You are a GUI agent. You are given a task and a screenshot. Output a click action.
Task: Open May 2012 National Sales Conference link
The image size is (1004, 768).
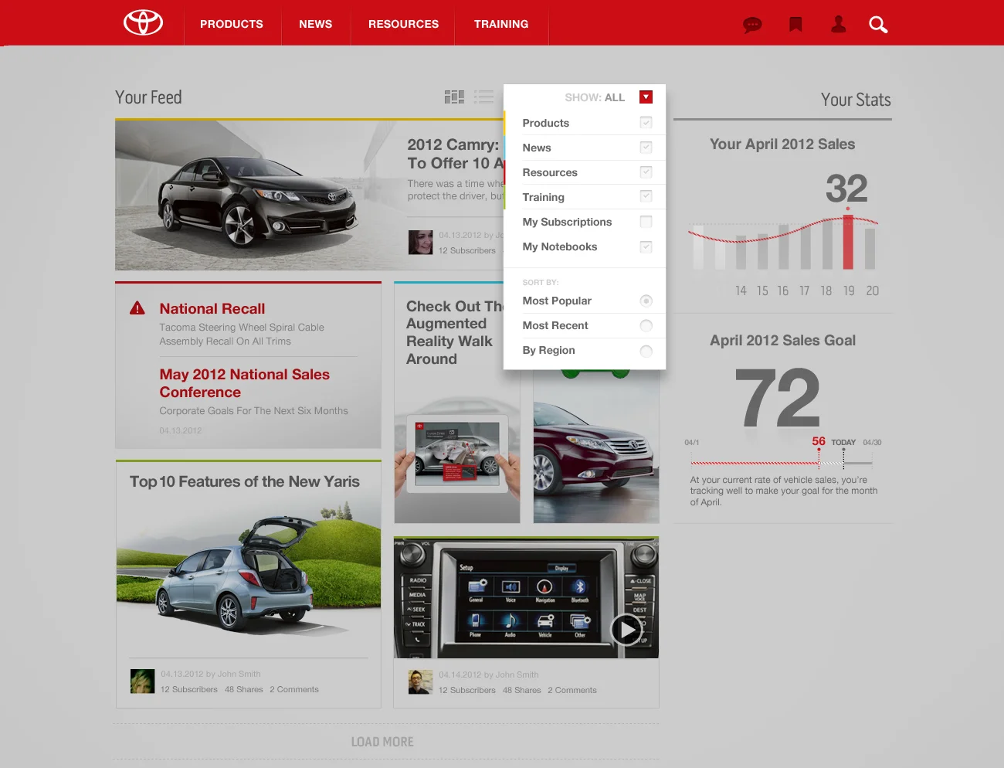click(x=244, y=383)
